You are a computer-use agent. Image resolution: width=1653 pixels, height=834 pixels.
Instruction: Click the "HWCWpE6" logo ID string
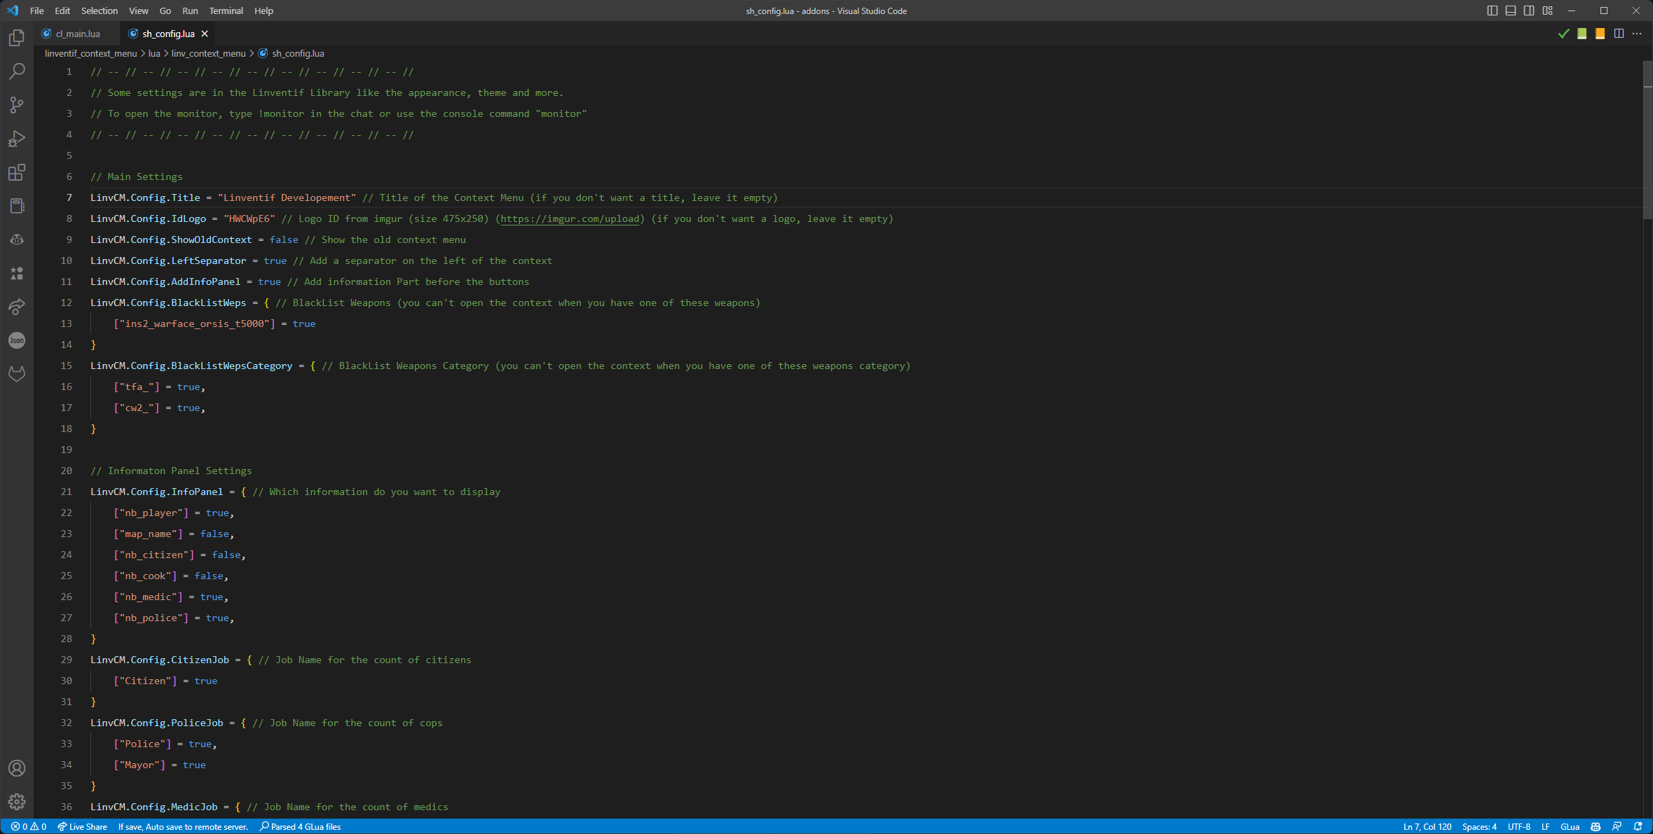249,219
